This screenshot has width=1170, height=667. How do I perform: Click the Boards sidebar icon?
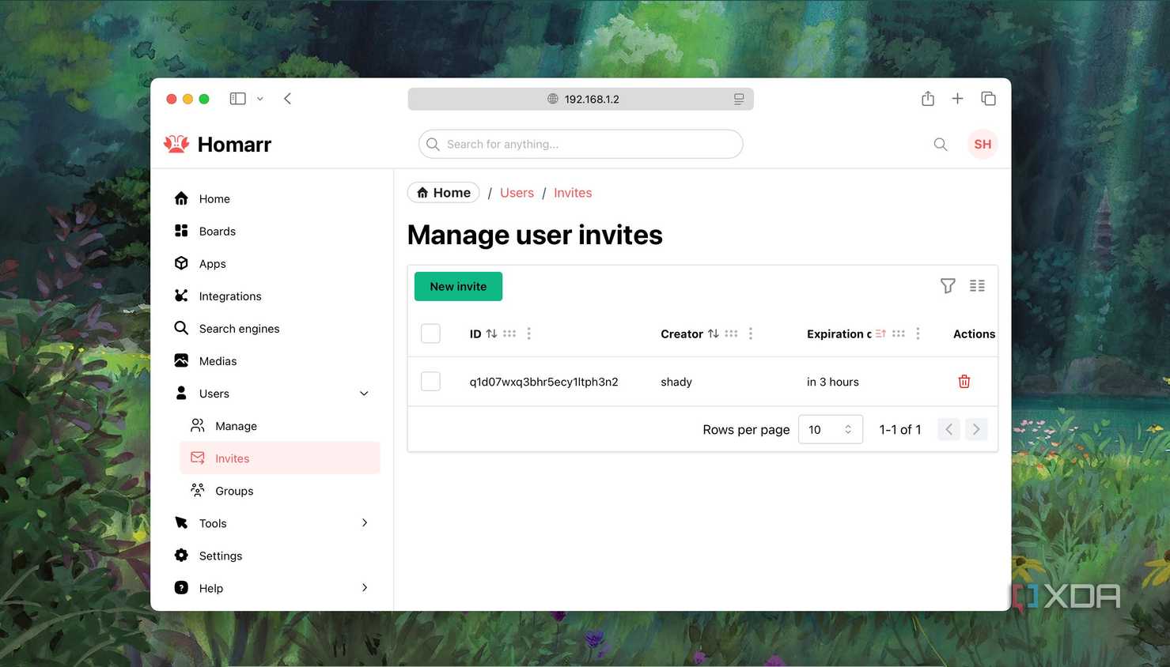181,231
